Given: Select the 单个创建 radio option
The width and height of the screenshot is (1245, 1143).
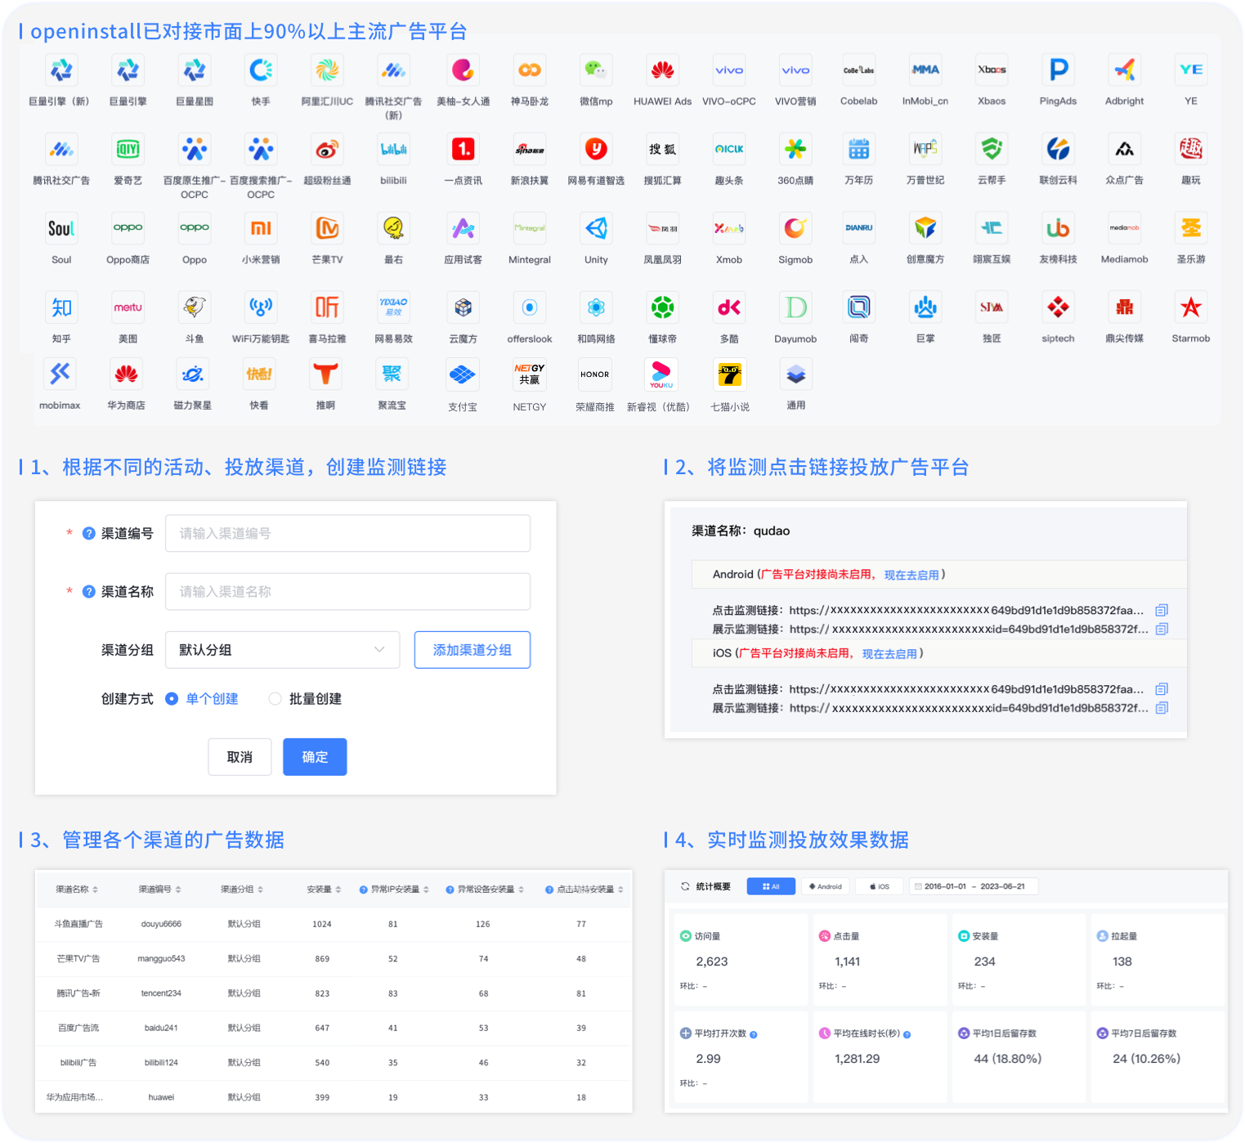Looking at the screenshot, I should tap(172, 699).
